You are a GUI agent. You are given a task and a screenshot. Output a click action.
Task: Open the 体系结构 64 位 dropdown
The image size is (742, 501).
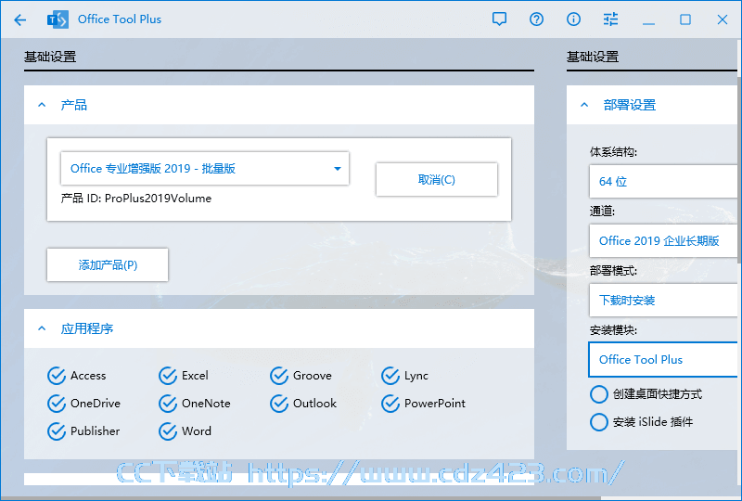pos(663,181)
